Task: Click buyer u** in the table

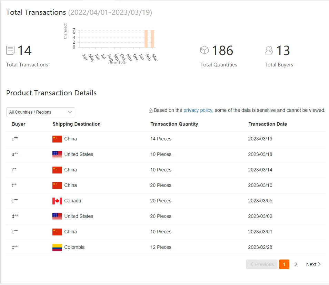Action: click(x=15, y=154)
